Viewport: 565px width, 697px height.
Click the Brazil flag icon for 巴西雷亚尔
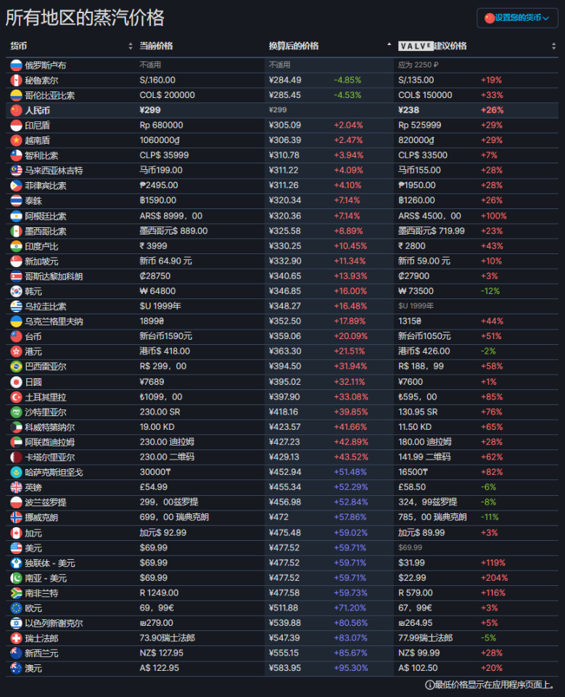(16, 367)
